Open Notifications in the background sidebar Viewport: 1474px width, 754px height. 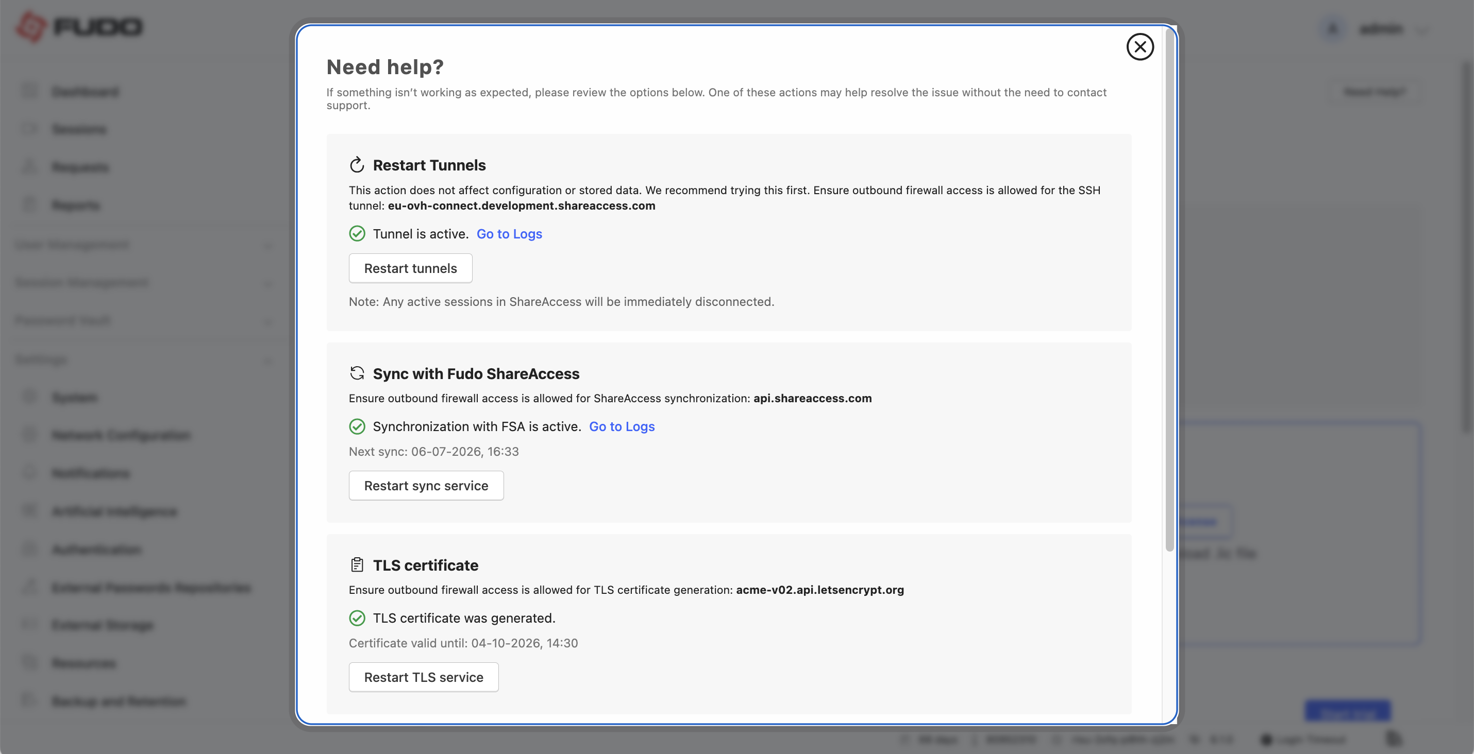(x=90, y=473)
